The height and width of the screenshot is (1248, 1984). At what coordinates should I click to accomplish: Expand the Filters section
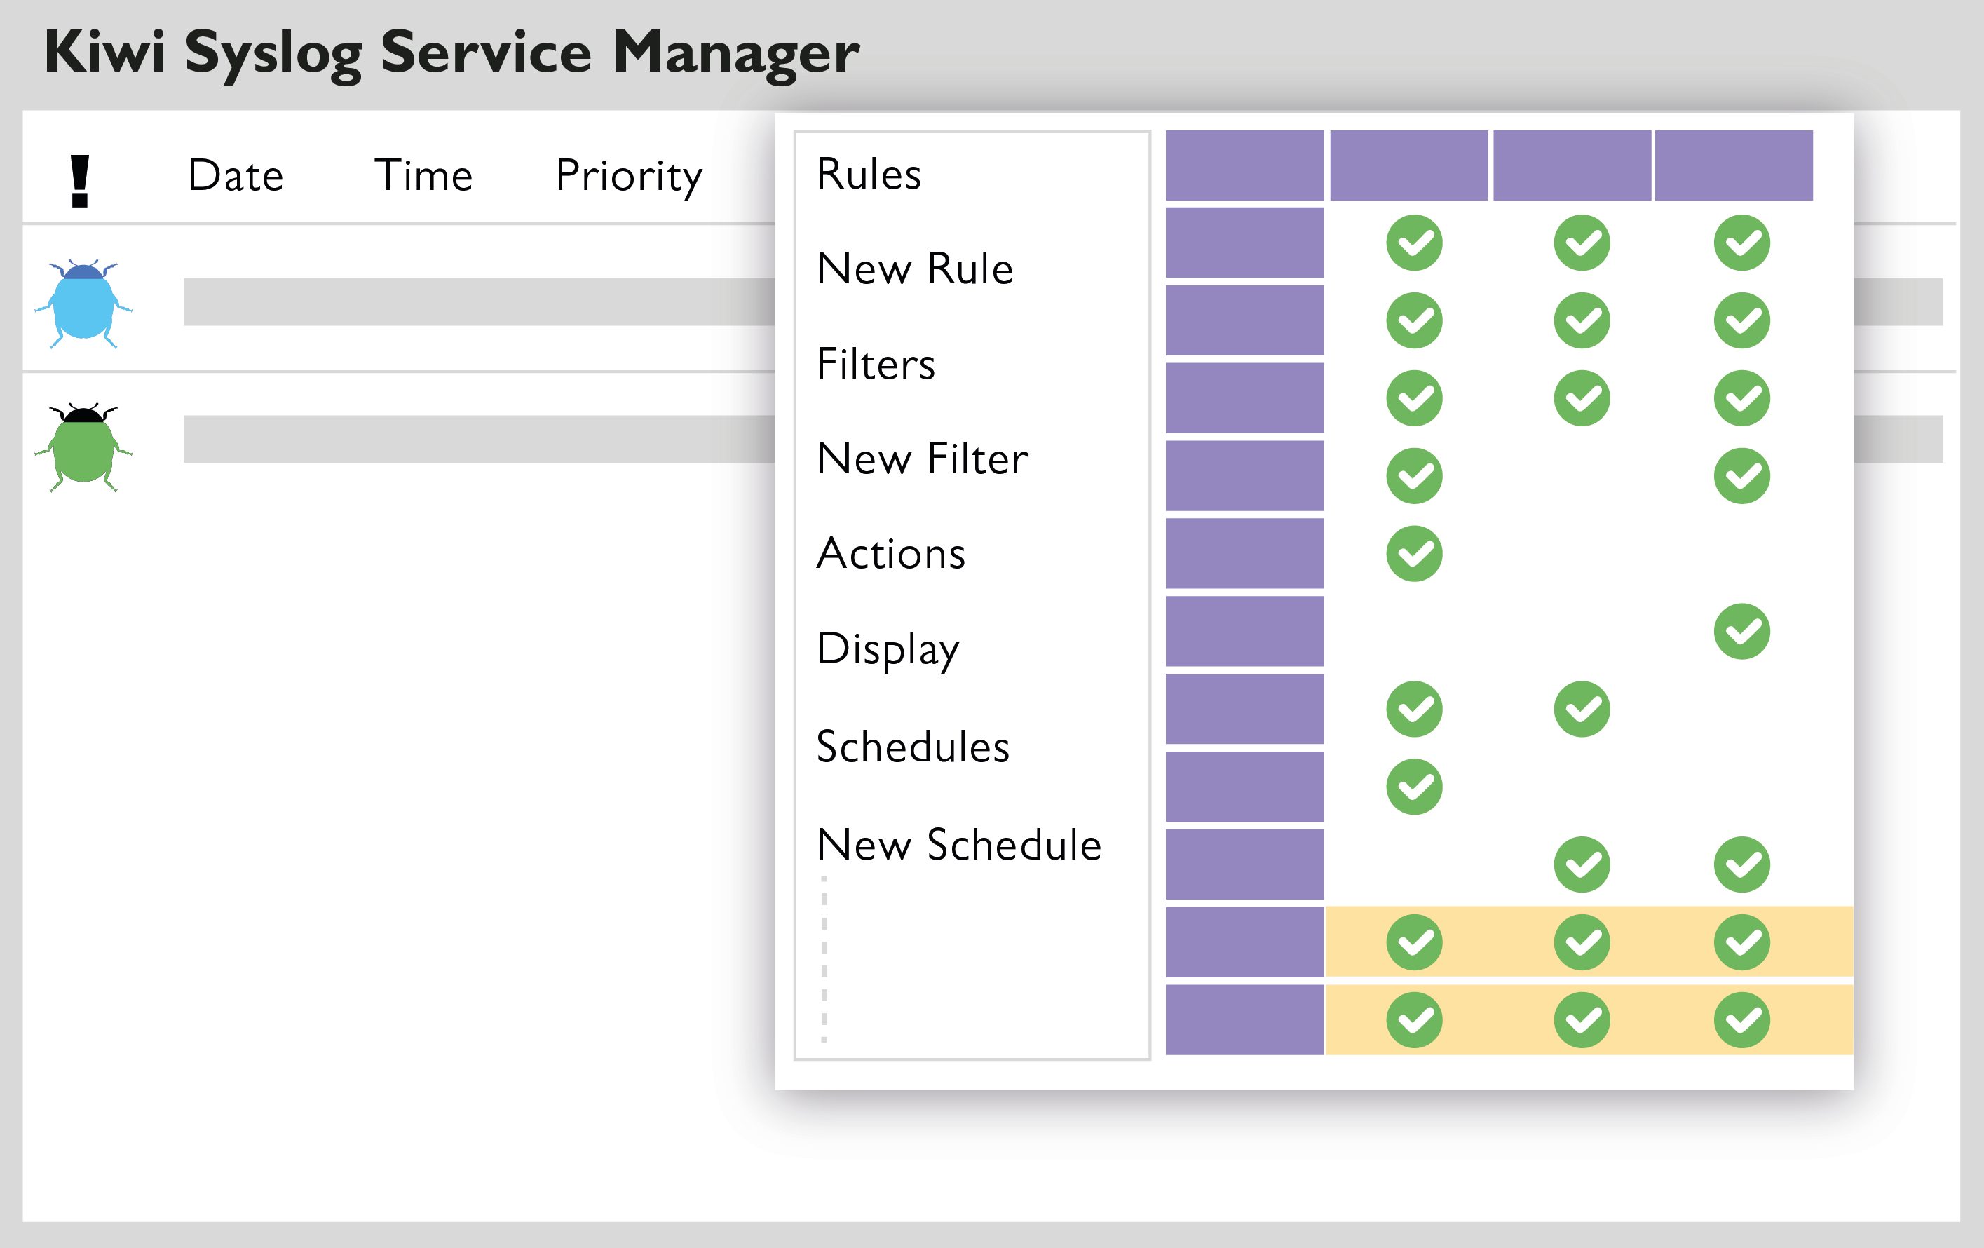click(875, 364)
